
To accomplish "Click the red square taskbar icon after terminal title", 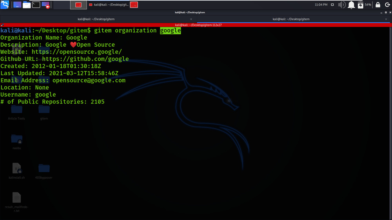I will pyautogui.click(x=134, y=5).
